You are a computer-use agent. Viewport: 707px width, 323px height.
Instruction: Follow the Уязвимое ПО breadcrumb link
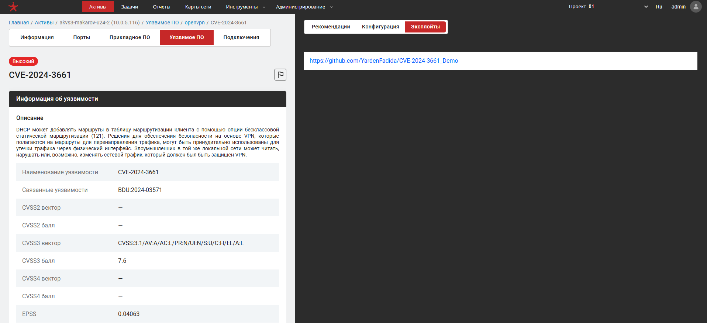click(162, 23)
